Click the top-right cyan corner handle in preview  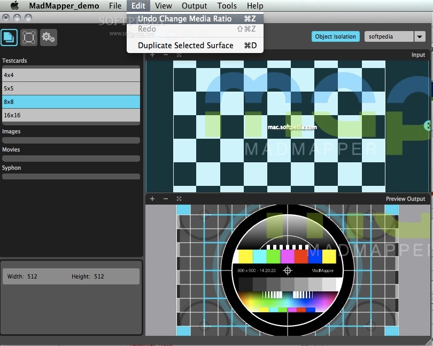(392, 209)
